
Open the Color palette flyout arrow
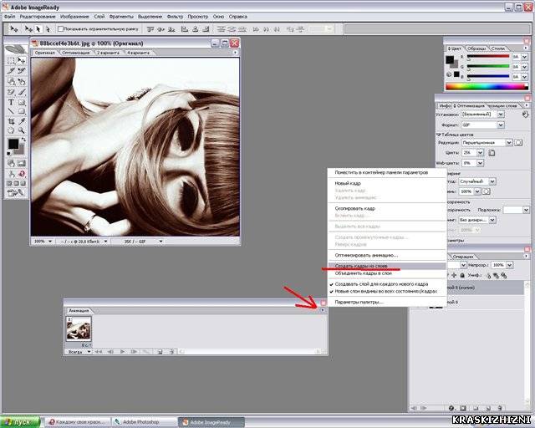[x=526, y=48]
